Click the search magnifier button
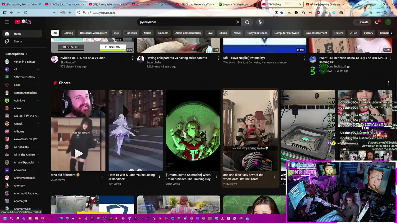 (247, 22)
